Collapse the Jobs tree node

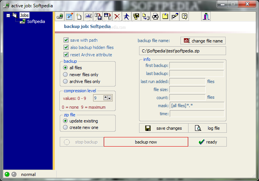click(x=8, y=16)
